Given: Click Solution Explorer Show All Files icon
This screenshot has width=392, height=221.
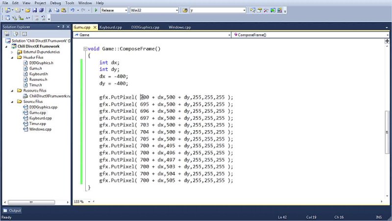Looking at the screenshot, I should pyautogui.click(x=16, y=34).
